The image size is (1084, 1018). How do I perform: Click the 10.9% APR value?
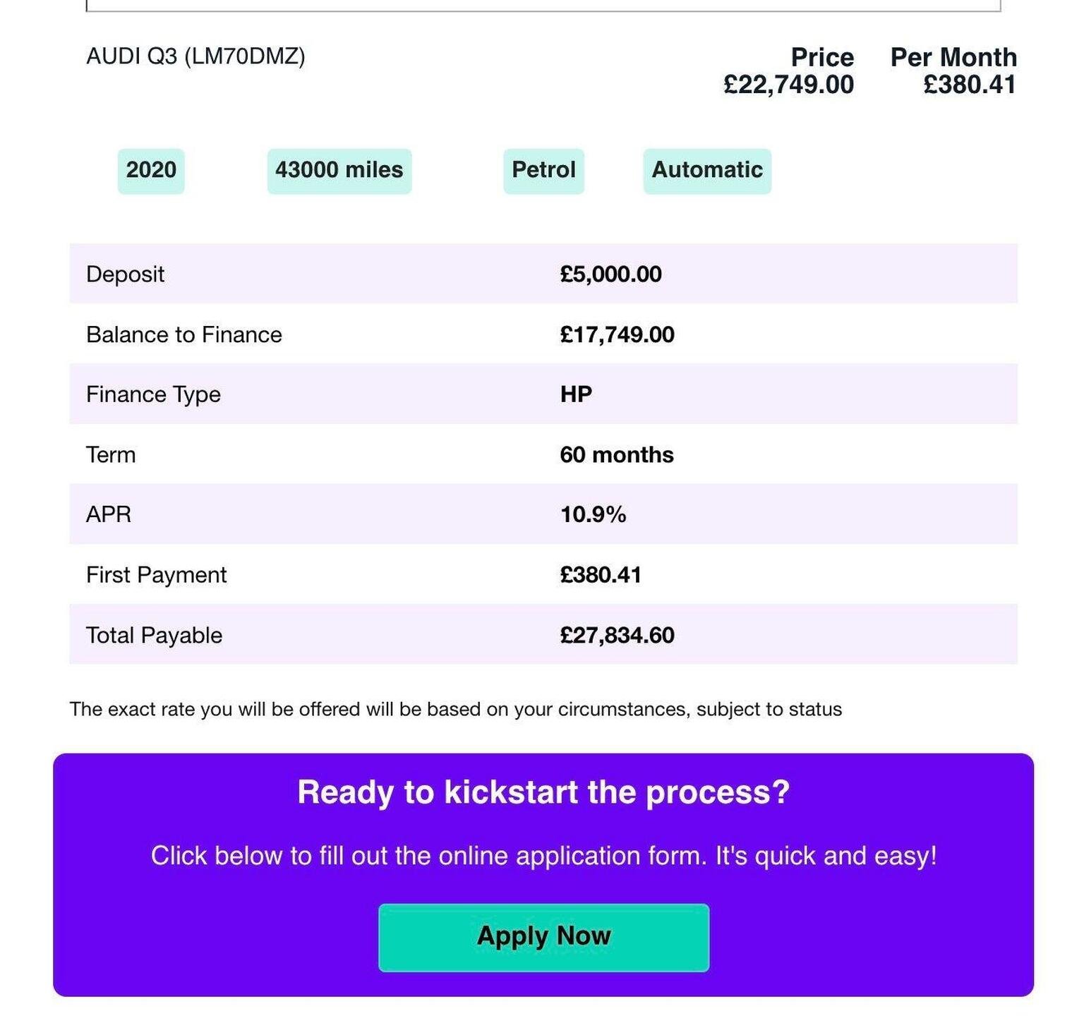[593, 514]
